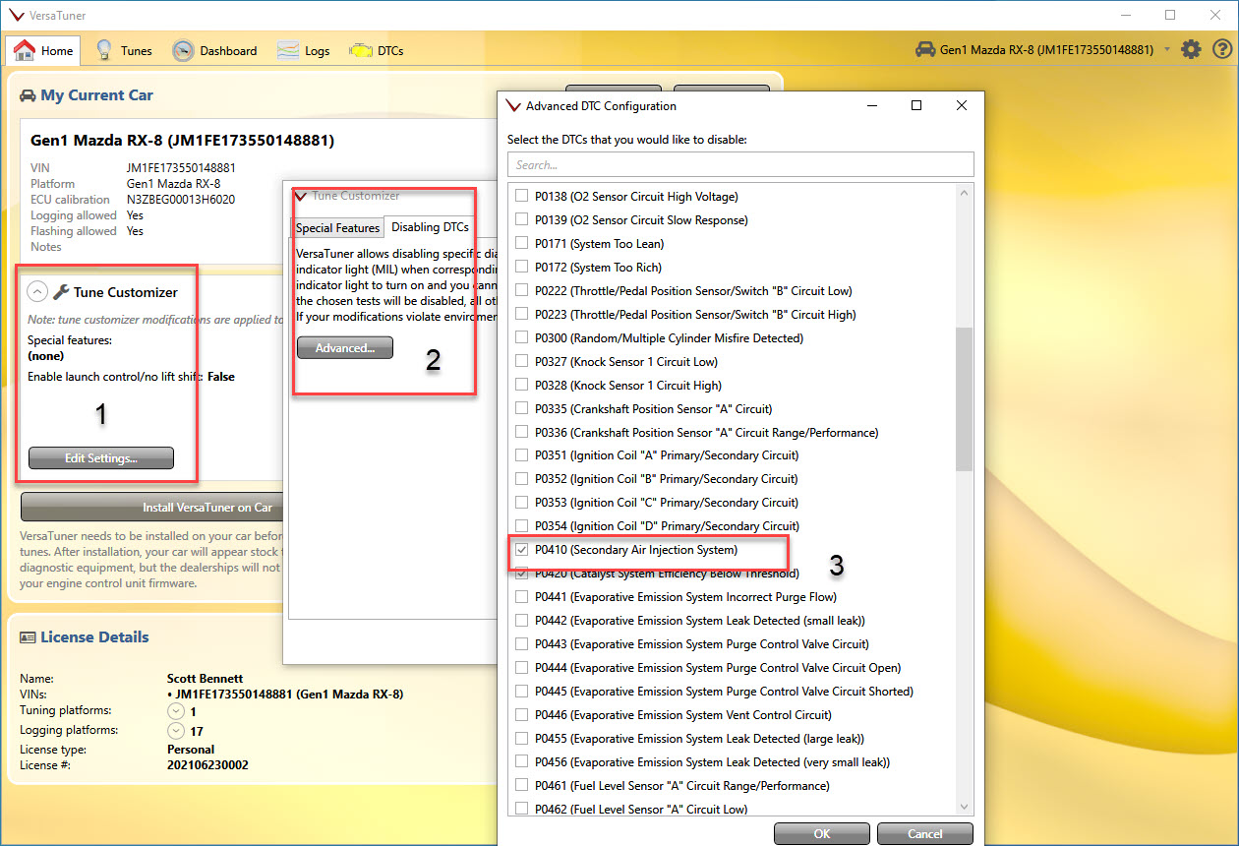Check P0441 Incorrect Purge Flow checkbox

[521, 597]
